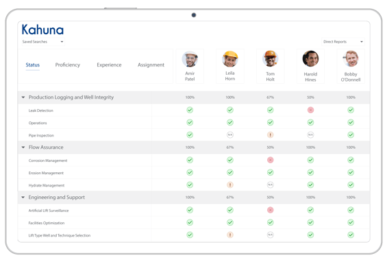
Task: Select the Erosion Management row label
Action: 46,173
